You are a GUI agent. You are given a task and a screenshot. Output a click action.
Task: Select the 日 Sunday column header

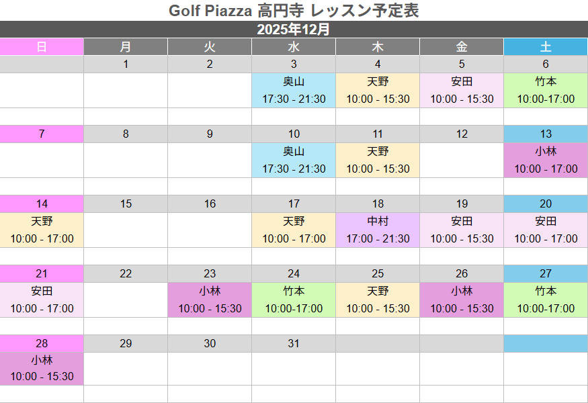point(42,47)
